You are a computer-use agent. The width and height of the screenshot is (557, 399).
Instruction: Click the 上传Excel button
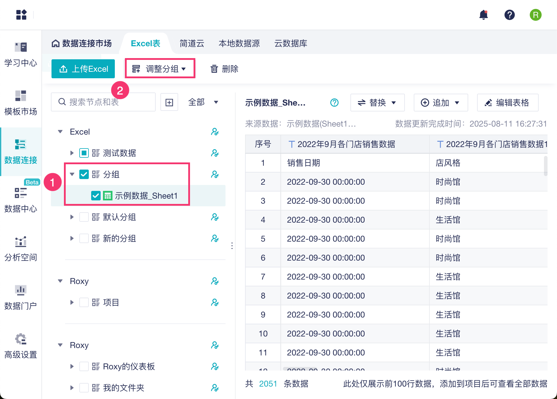(83, 69)
